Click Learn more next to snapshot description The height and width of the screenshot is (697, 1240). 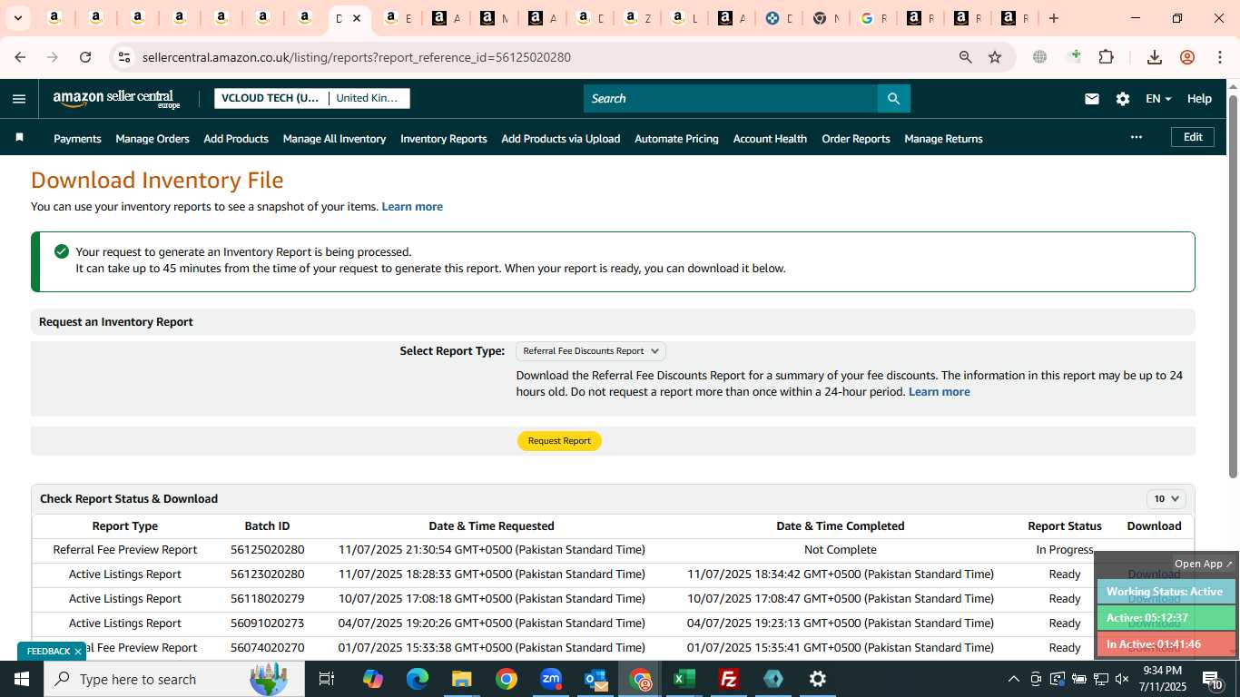click(412, 207)
